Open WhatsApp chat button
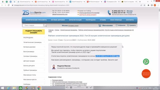 coord(146,62)
